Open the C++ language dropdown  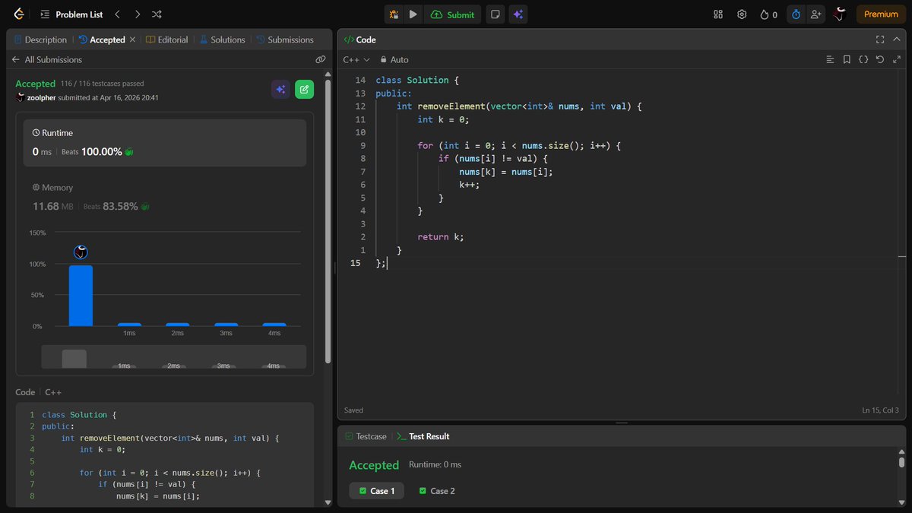coord(353,59)
